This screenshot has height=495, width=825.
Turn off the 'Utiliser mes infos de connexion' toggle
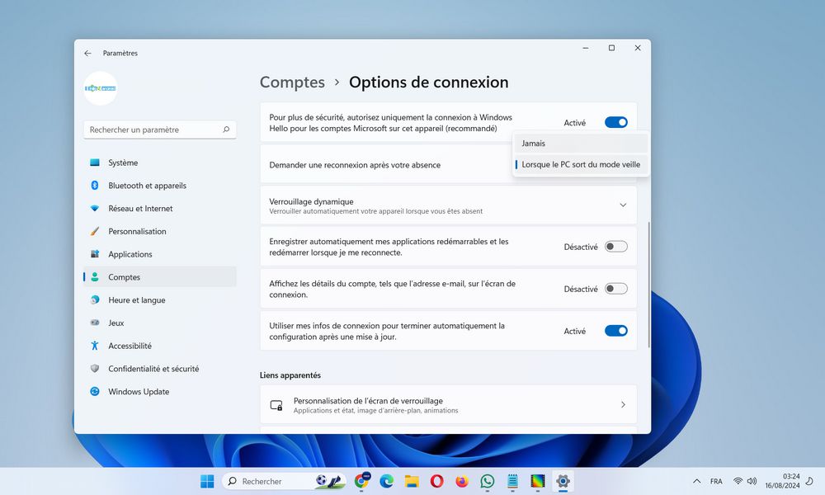coord(616,330)
